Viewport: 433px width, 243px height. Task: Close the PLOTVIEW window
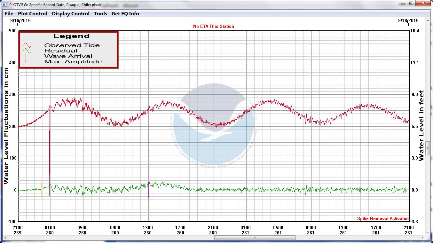coord(423,3)
